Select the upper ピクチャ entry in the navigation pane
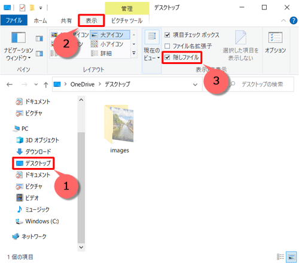Screen dimensions: 299x263 pyautogui.click(x=29, y=113)
